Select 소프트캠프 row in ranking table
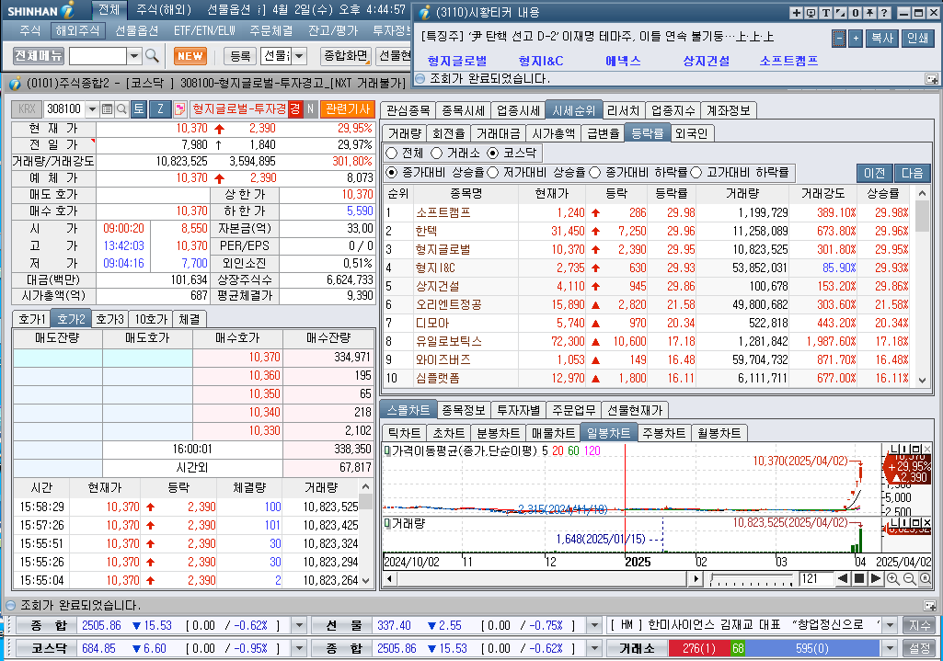This screenshot has width=943, height=661. point(649,212)
